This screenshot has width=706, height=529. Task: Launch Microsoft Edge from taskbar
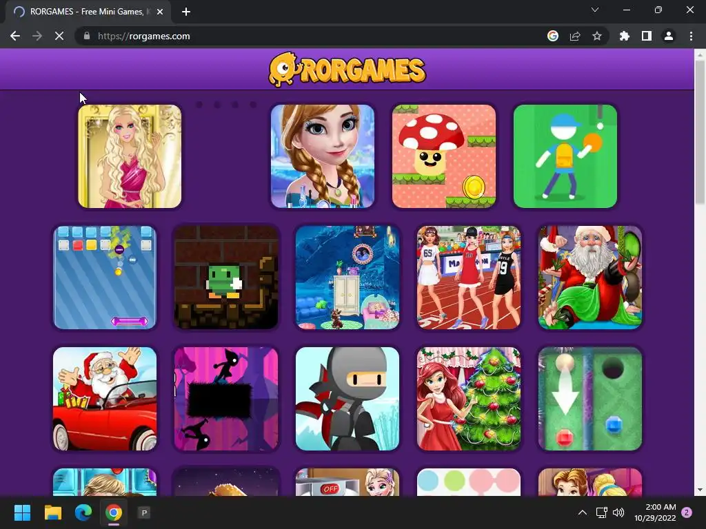(x=83, y=512)
